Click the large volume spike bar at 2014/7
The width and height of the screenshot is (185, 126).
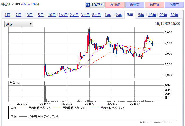point(44,92)
